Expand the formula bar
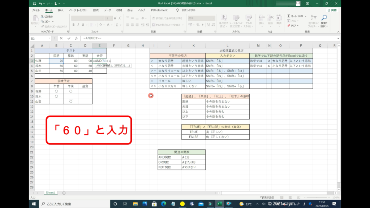 pyautogui.click(x=338, y=38)
